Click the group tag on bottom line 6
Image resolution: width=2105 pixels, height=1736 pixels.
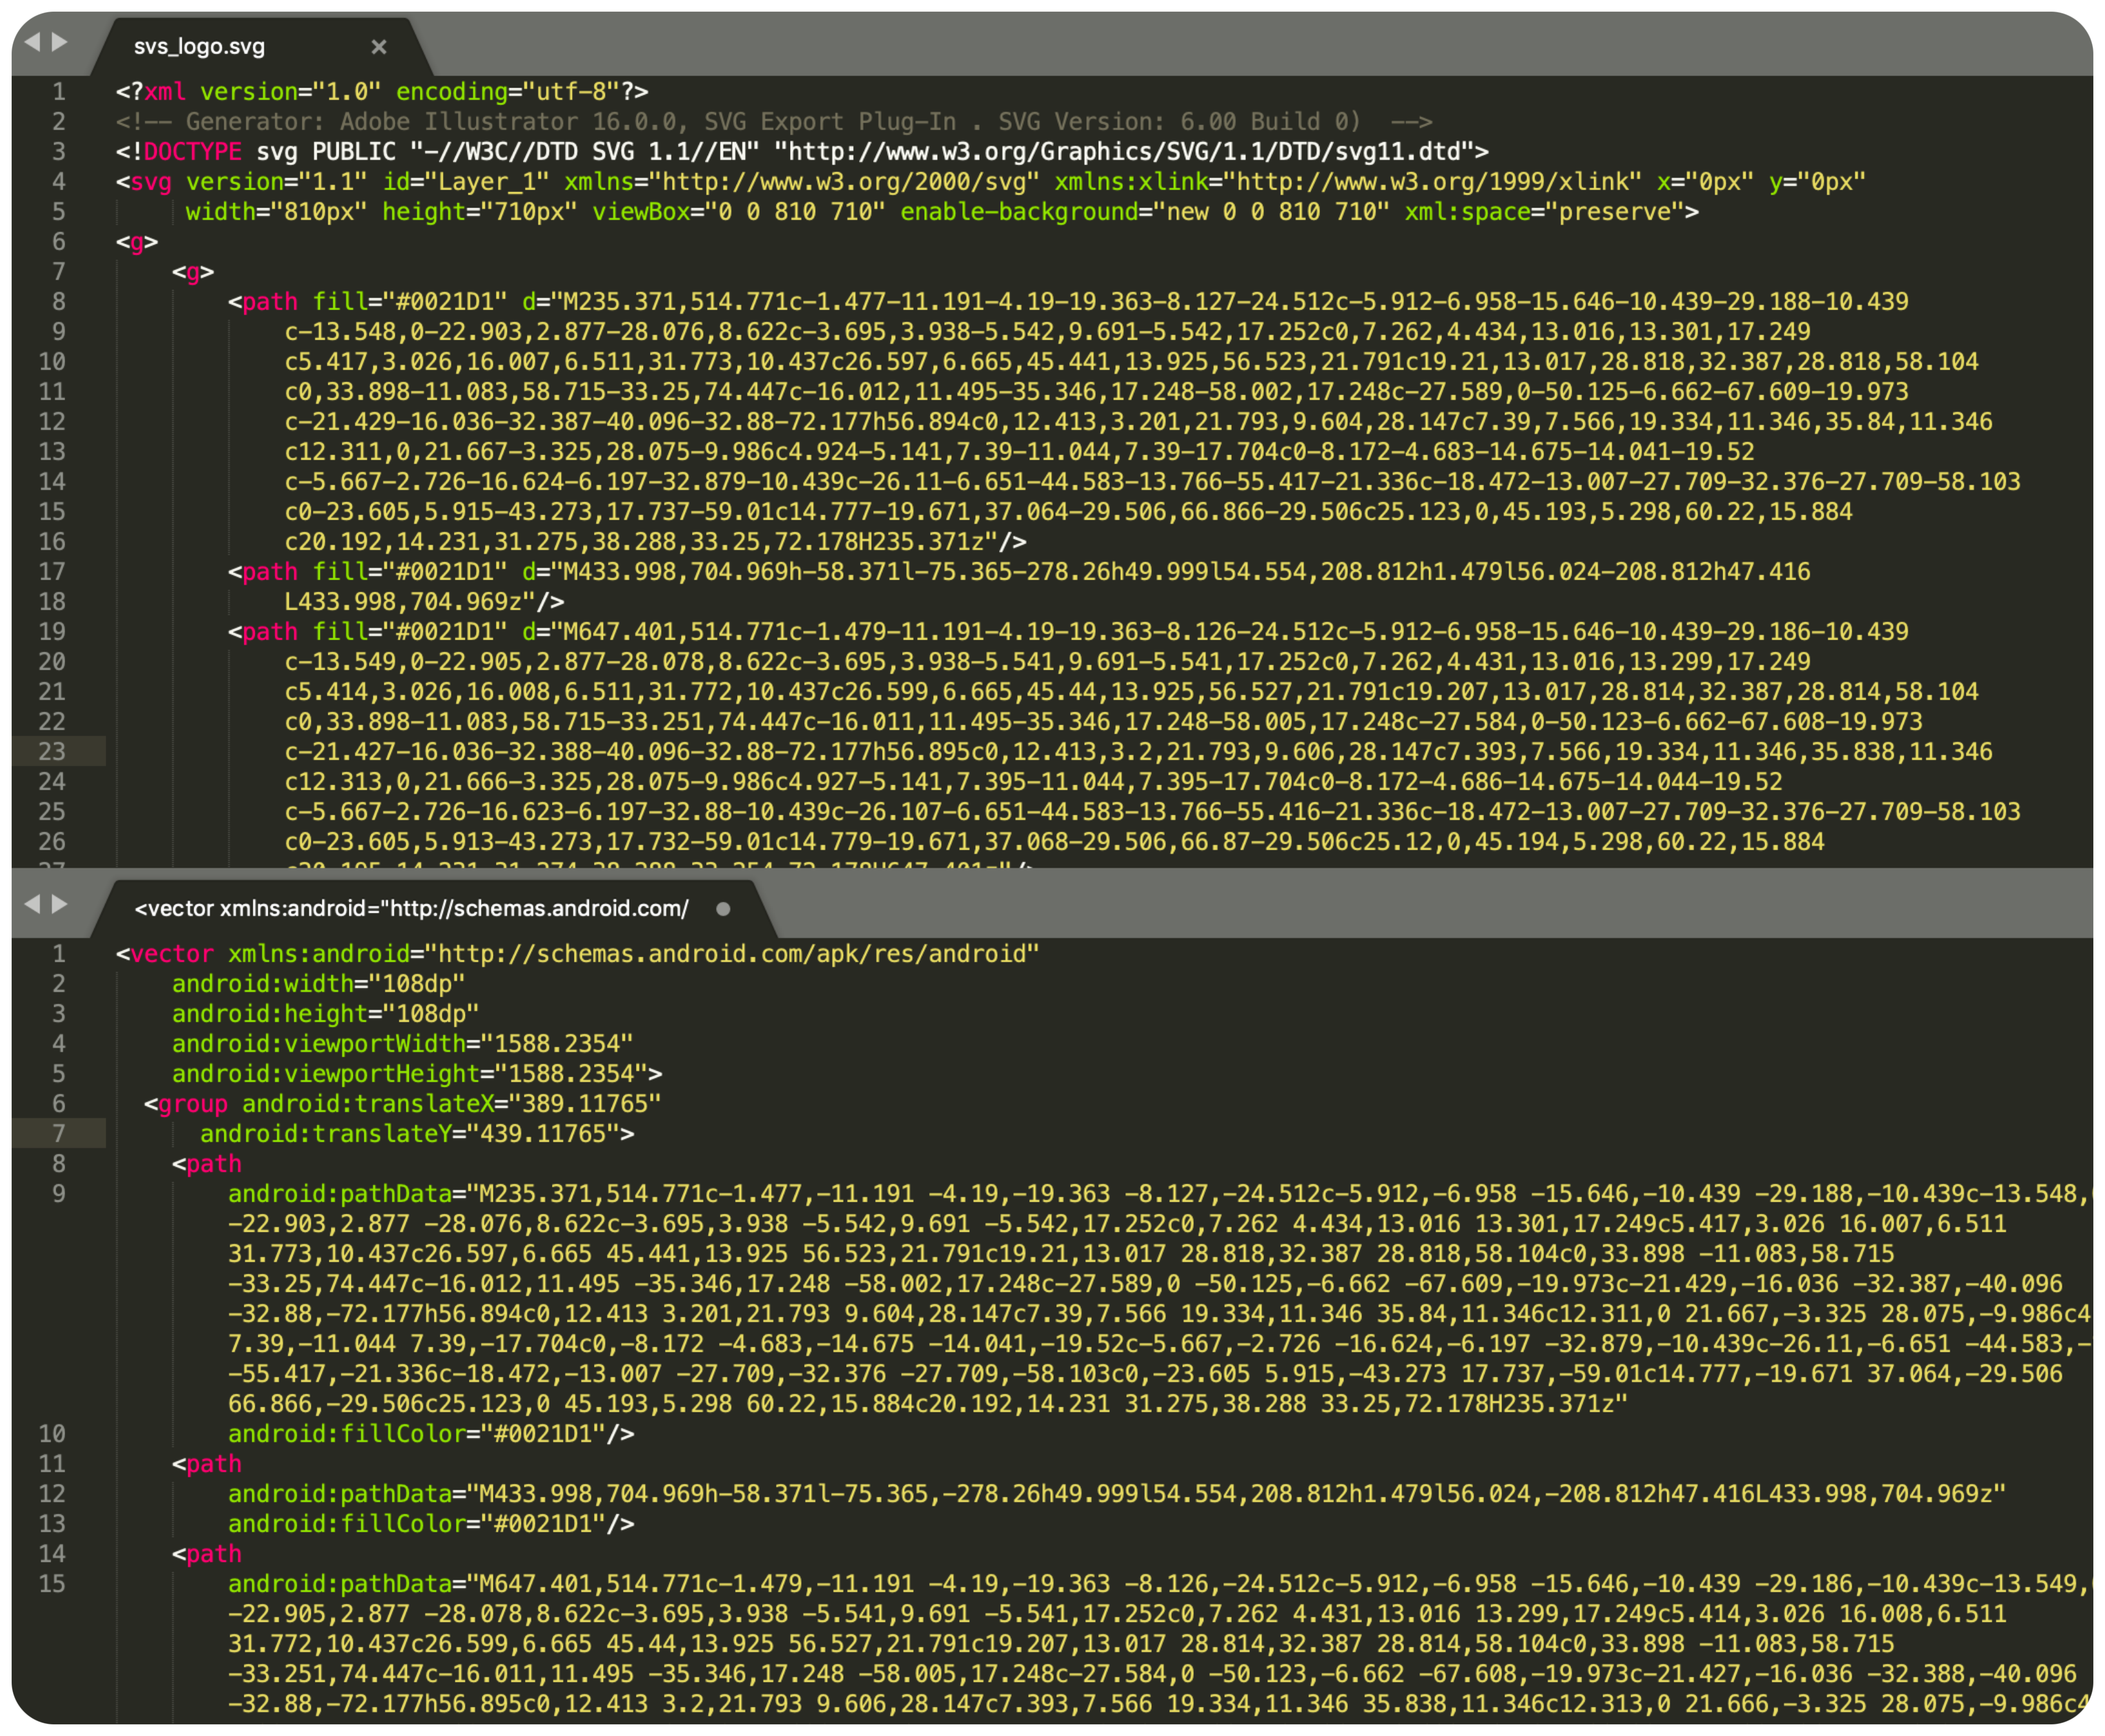(193, 1104)
